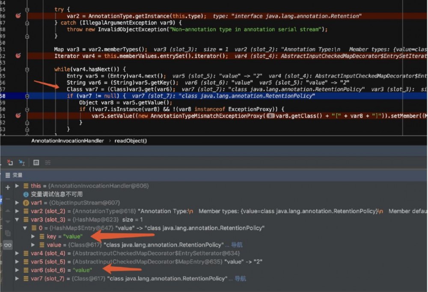Viewport: 428px width, 292px height.
Task: Click the var3 size = 1 text
Action: pyautogui.click(x=132, y=220)
